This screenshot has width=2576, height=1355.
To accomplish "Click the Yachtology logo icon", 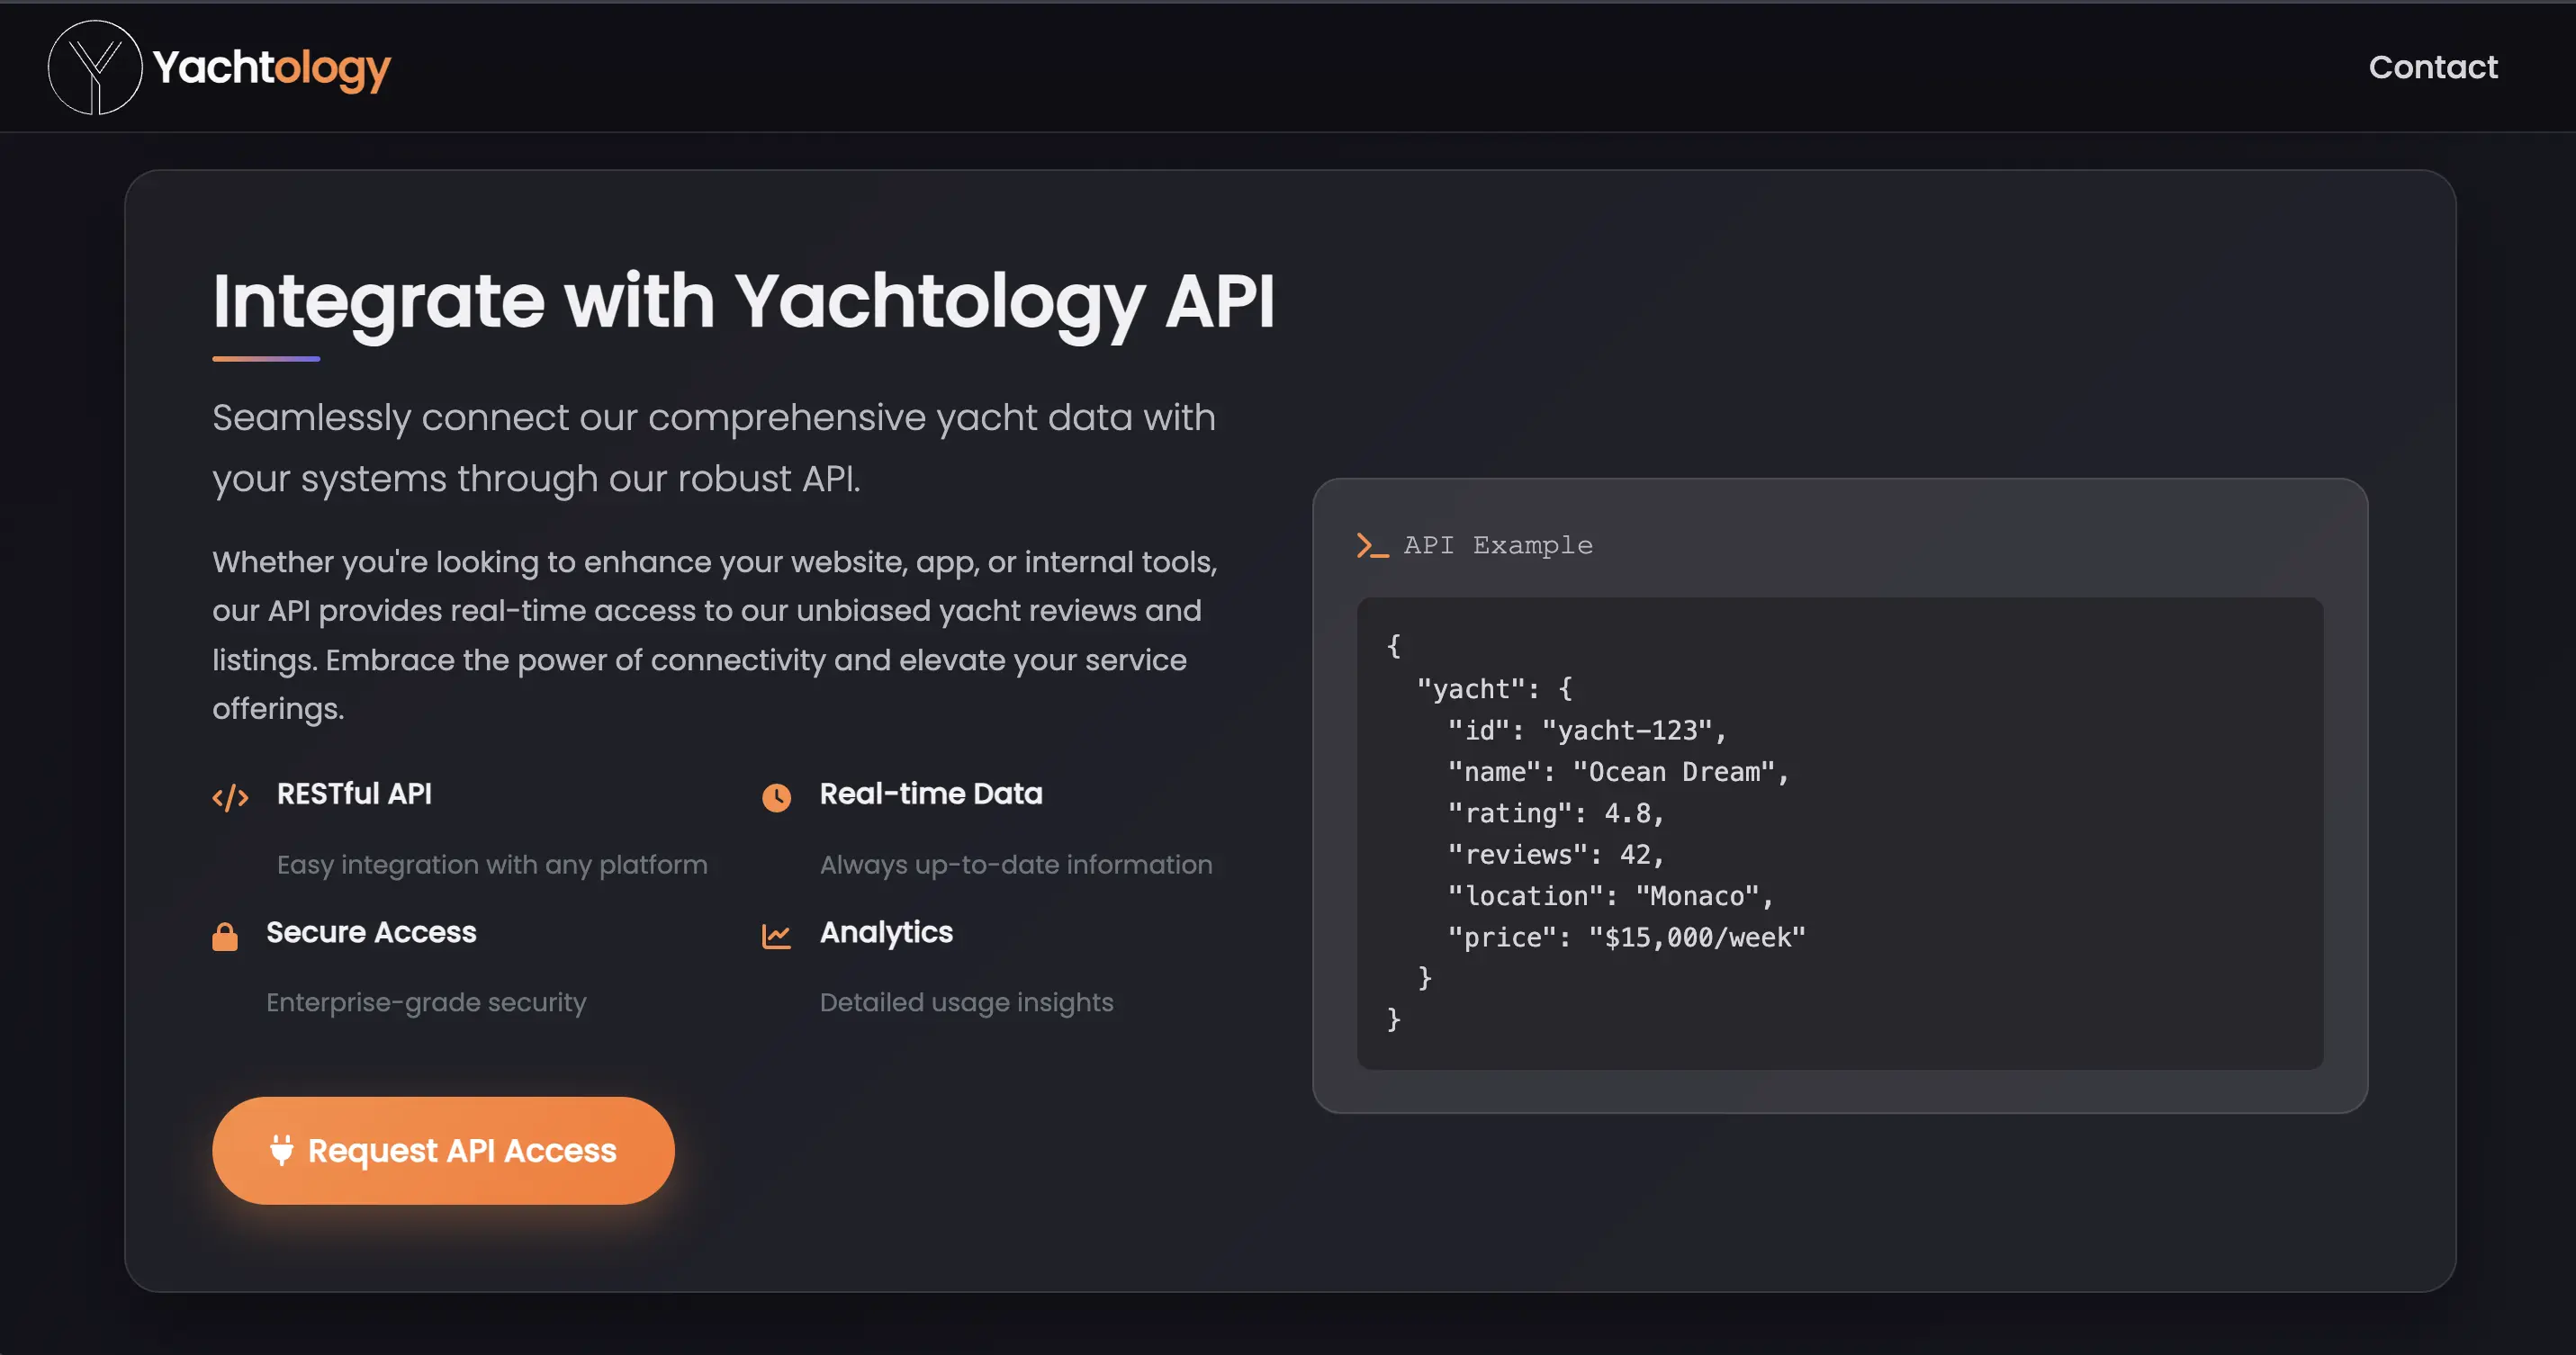I will 95,67.
